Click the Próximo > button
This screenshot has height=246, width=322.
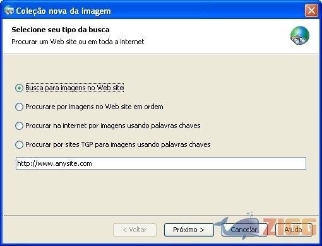tap(189, 230)
